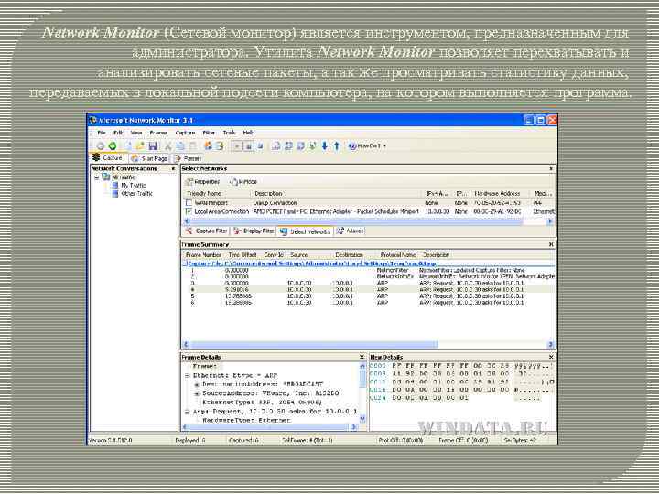Click the Other Traffic node icon
Image resolution: width=659 pixels, height=494 pixels.
114,194
